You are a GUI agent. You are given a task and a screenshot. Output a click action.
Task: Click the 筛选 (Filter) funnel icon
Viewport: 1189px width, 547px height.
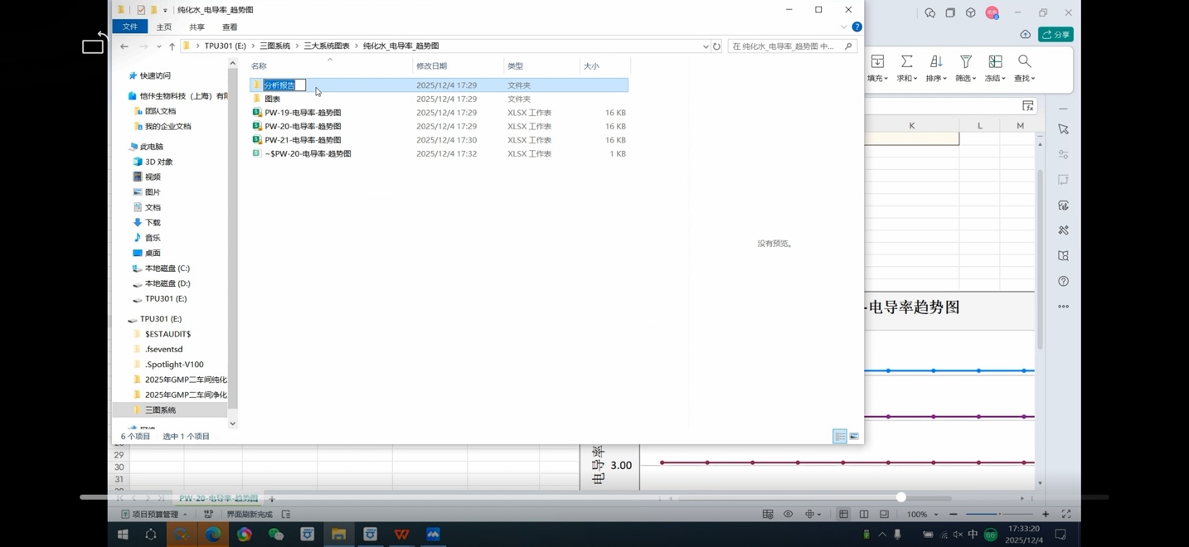965,62
